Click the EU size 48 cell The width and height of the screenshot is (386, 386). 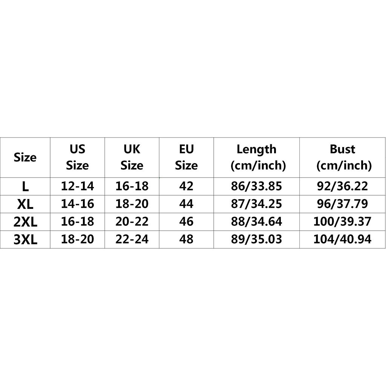coord(186,239)
